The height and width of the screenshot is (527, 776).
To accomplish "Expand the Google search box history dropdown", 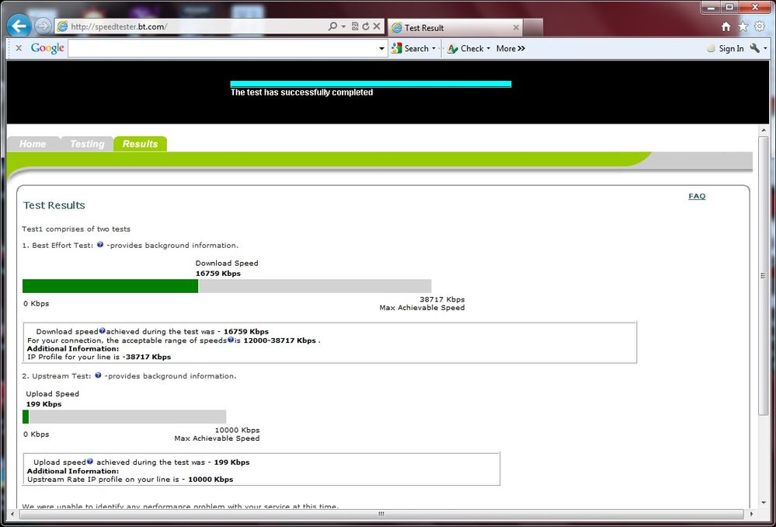I will (381, 49).
